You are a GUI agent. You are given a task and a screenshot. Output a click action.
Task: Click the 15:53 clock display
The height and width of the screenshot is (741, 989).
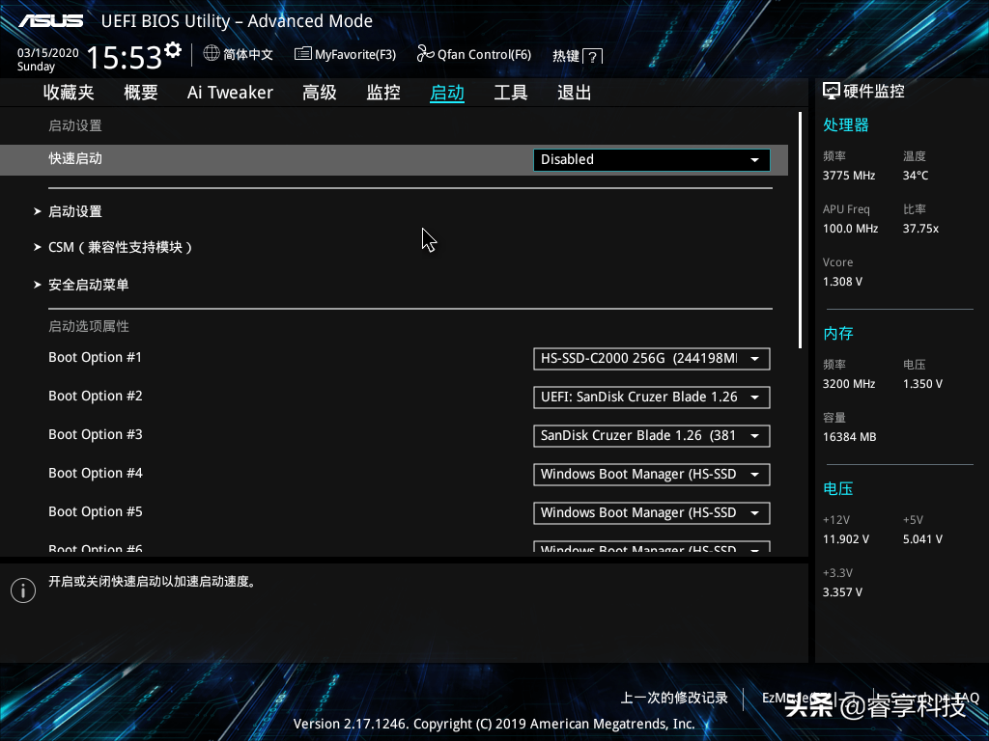125,57
